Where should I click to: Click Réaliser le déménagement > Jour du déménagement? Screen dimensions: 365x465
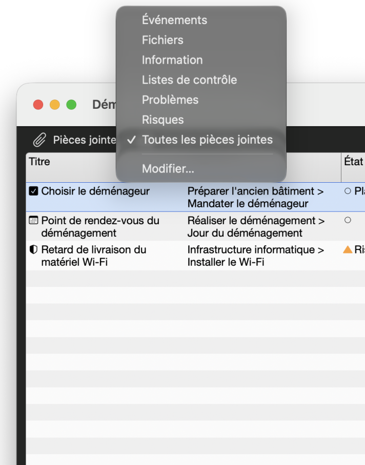(x=256, y=227)
